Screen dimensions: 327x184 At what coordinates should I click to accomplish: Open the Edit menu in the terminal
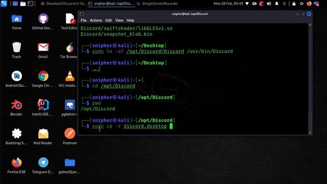coord(108,20)
